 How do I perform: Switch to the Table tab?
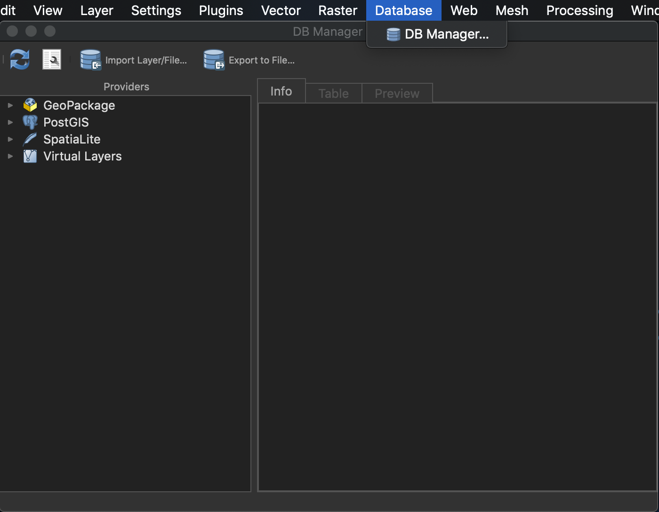(333, 93)
